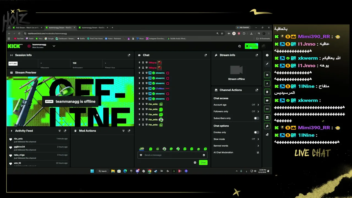The image size is (352, 198).
Task: Click ggjkkvc34 in the Activity Feed
Action: pos(19,147)
